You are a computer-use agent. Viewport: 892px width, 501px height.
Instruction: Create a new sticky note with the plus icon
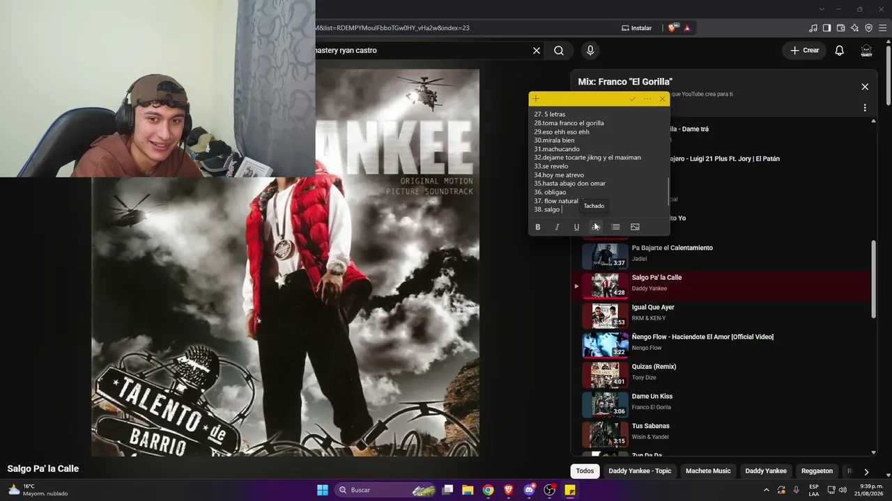point(536,99)
